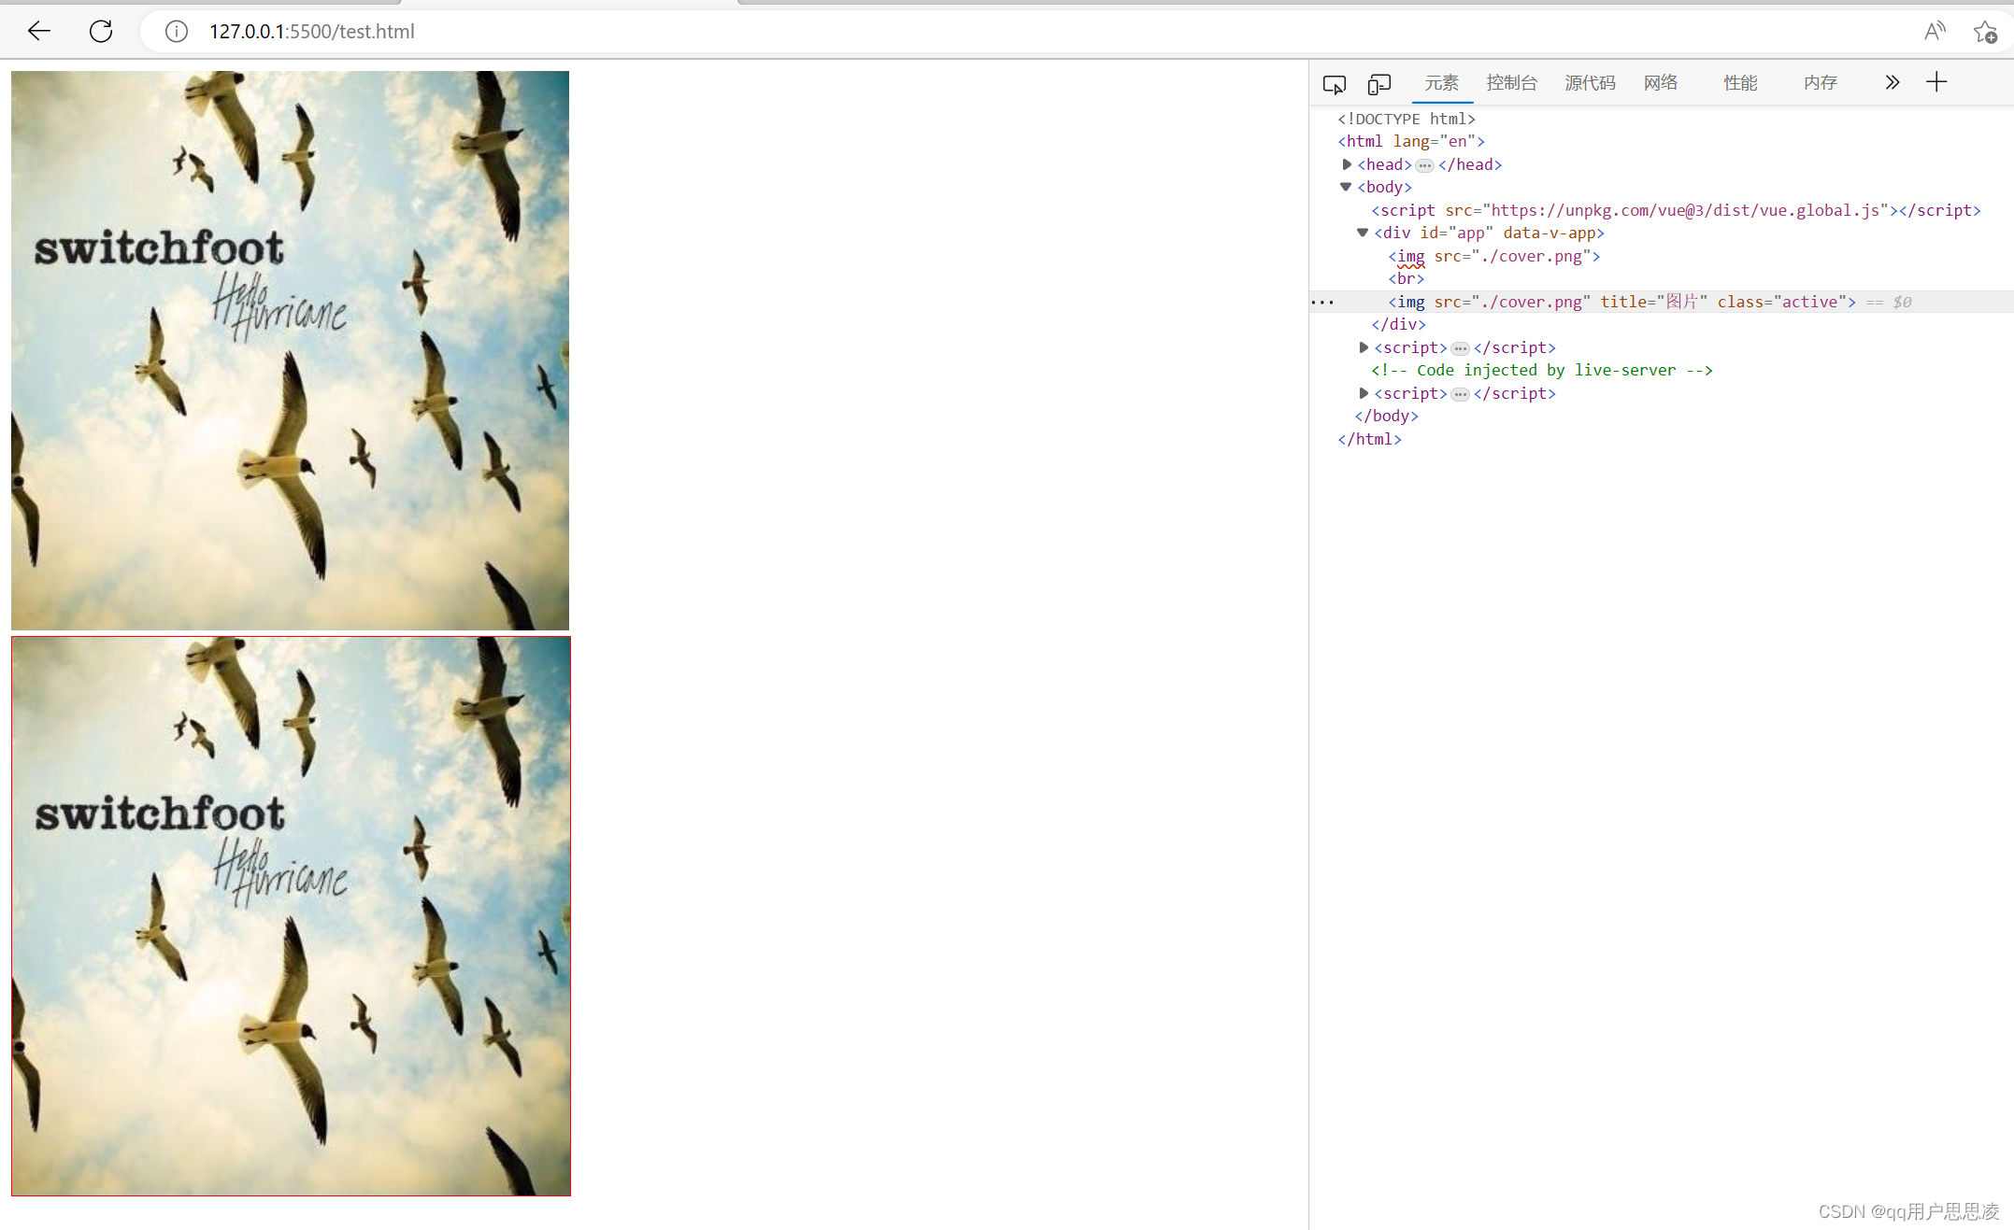Viewport: 2014px width, 1230px height.
Task: Reload the test.html page
Action: (x=101, y=31)
